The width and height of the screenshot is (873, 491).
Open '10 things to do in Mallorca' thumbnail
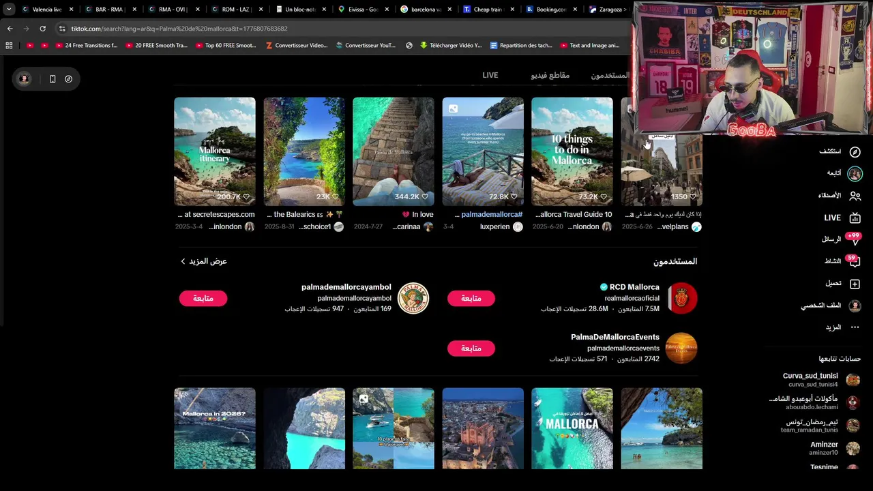click(x=572, y=151)
